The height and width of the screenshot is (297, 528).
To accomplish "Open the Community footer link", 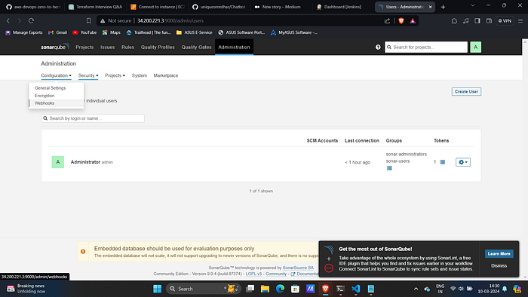I will pos(276,274).
